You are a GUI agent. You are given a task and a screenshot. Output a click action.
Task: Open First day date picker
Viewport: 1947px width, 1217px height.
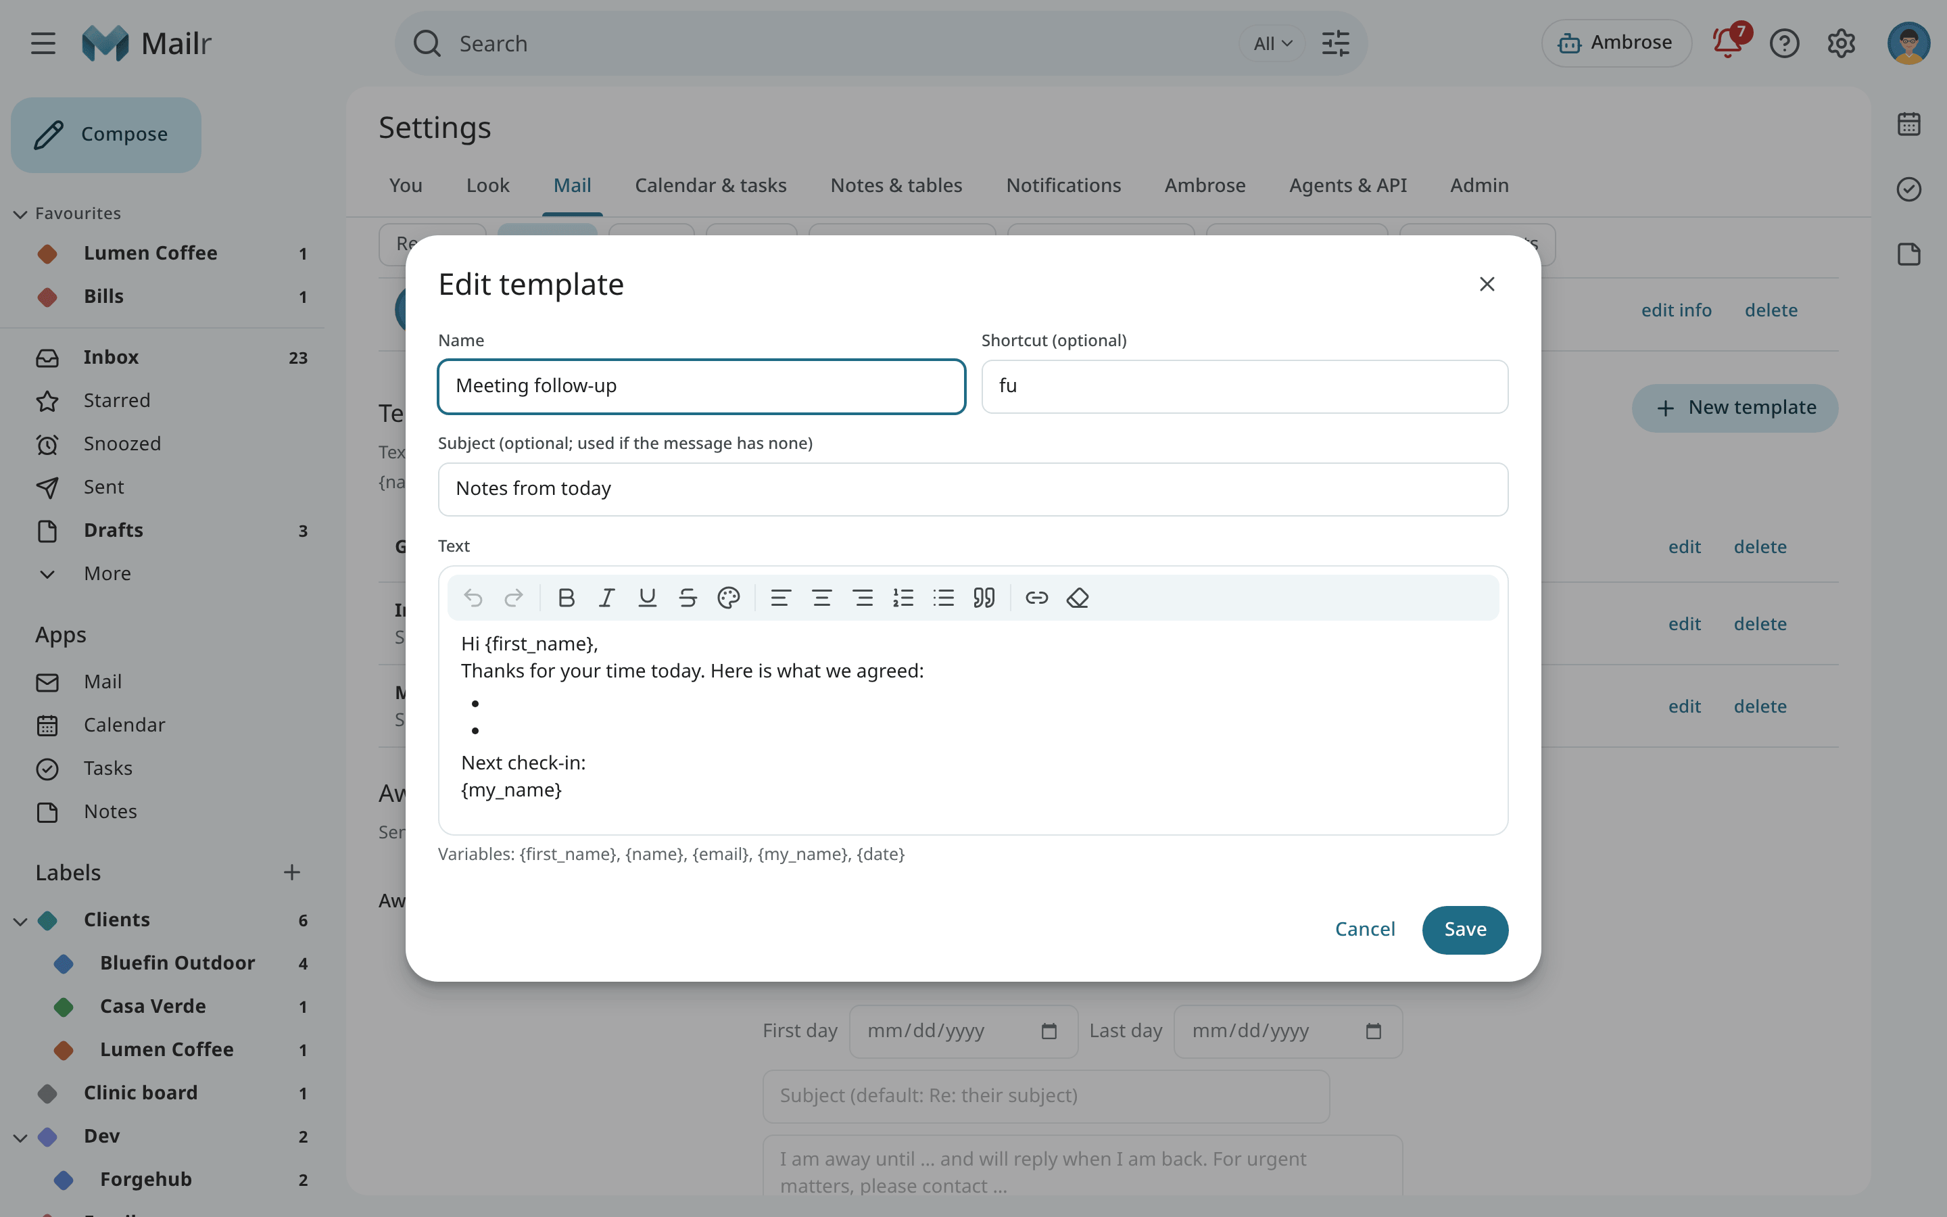1049,1031
